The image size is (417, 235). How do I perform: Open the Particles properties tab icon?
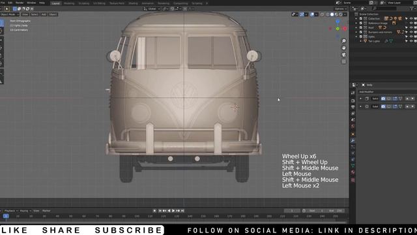[x=353, y=147]
